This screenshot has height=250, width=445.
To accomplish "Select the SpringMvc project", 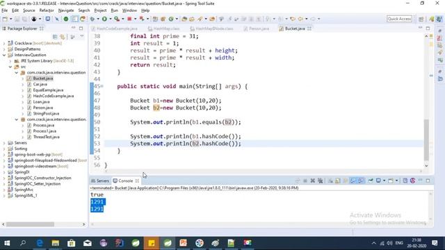I will [24, 190].
